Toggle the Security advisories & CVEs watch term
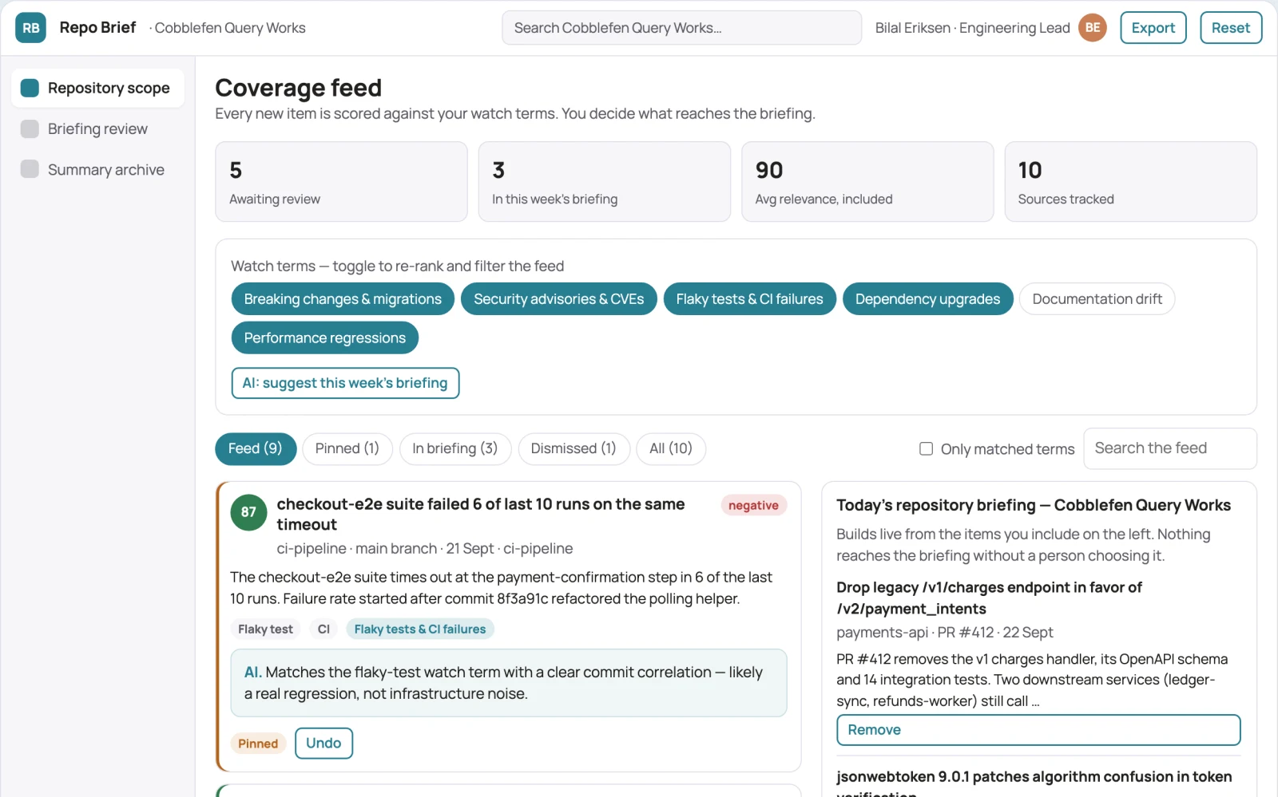Viewport: 1278px width, 797px height. [558, 299]
